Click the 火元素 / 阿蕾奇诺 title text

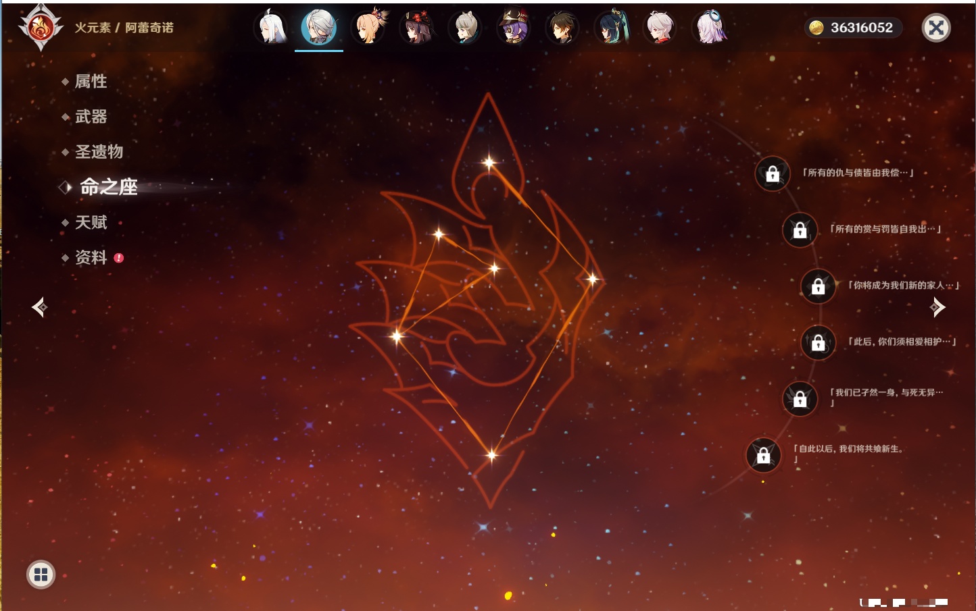[124, 28]
